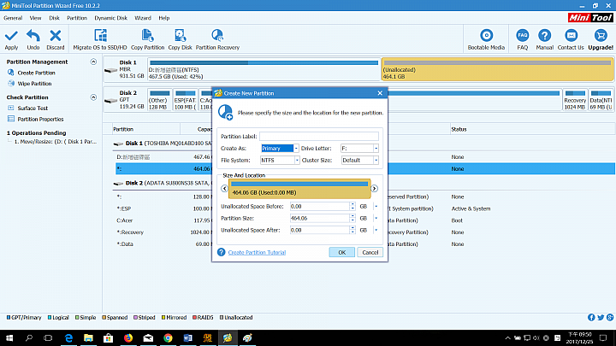This screenshot has width=616, height=346.
Task: Click Twitter share icon
Action: [x=601, y=317]
